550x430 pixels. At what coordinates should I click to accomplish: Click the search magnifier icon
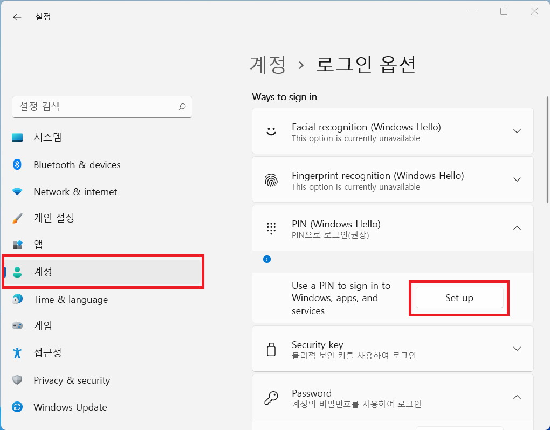point(182,107)
